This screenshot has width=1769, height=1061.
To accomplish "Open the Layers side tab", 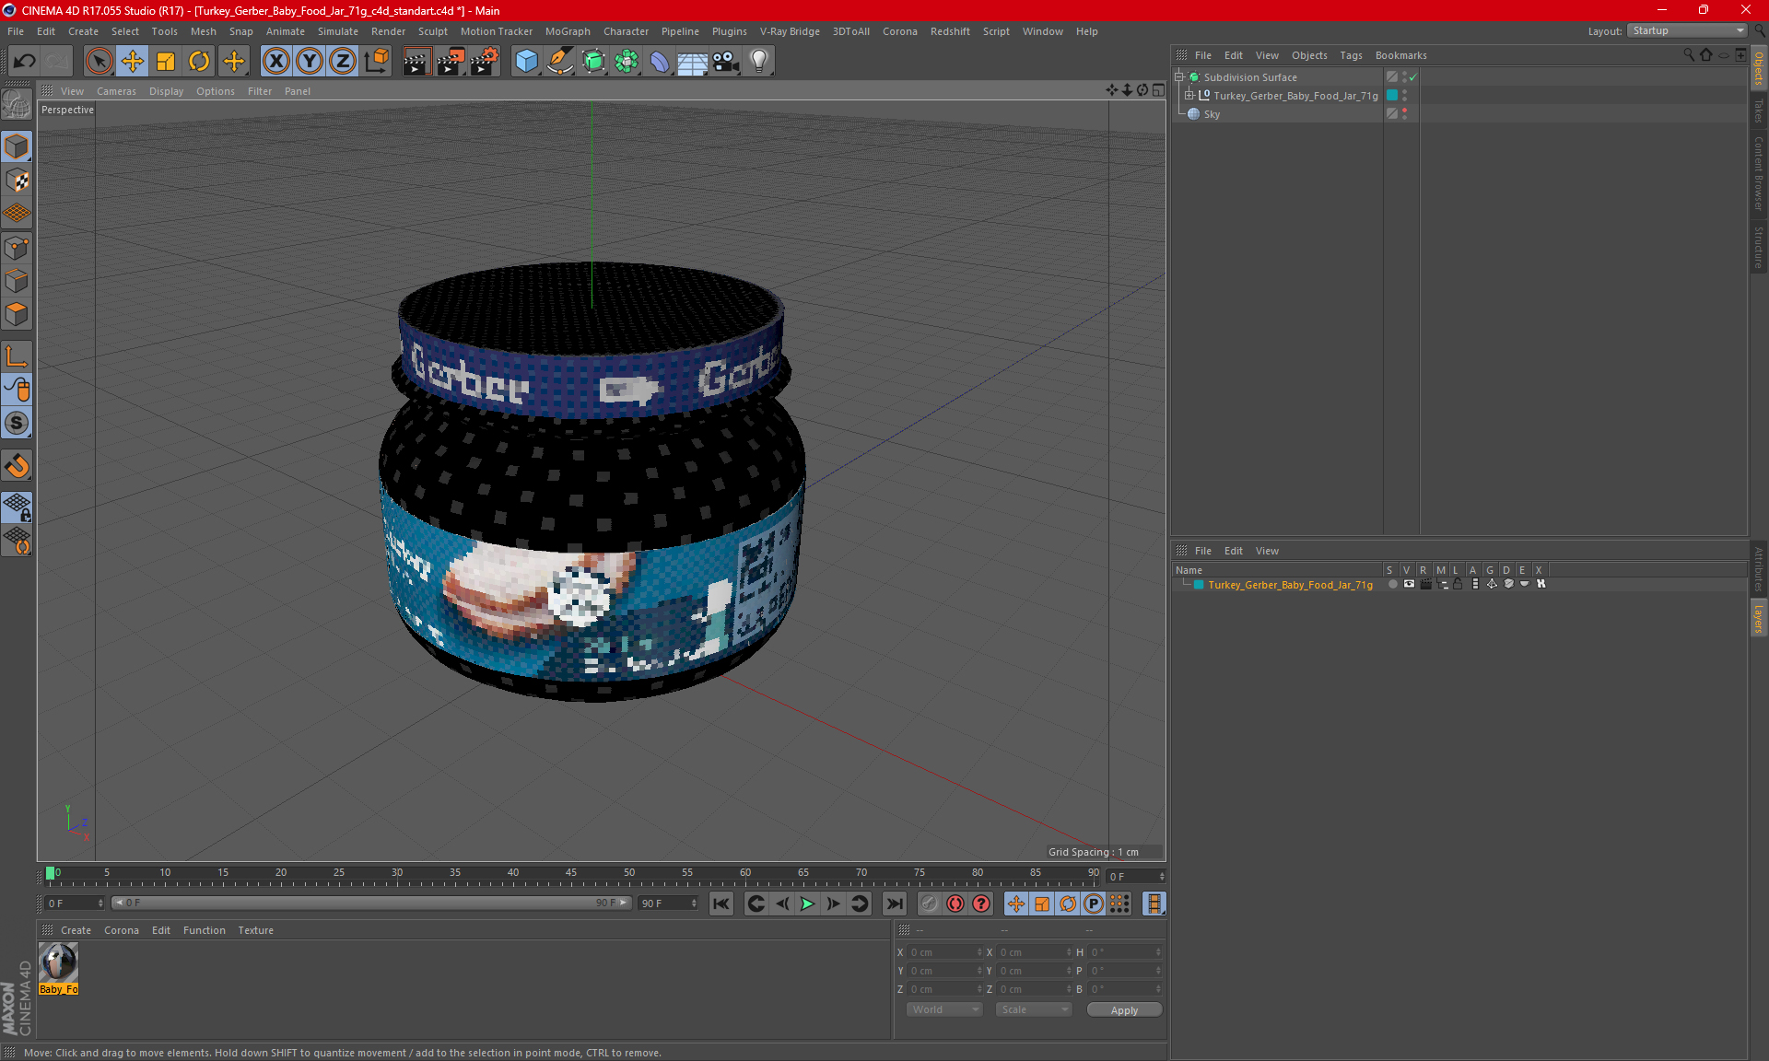I will click(1759, 618).
